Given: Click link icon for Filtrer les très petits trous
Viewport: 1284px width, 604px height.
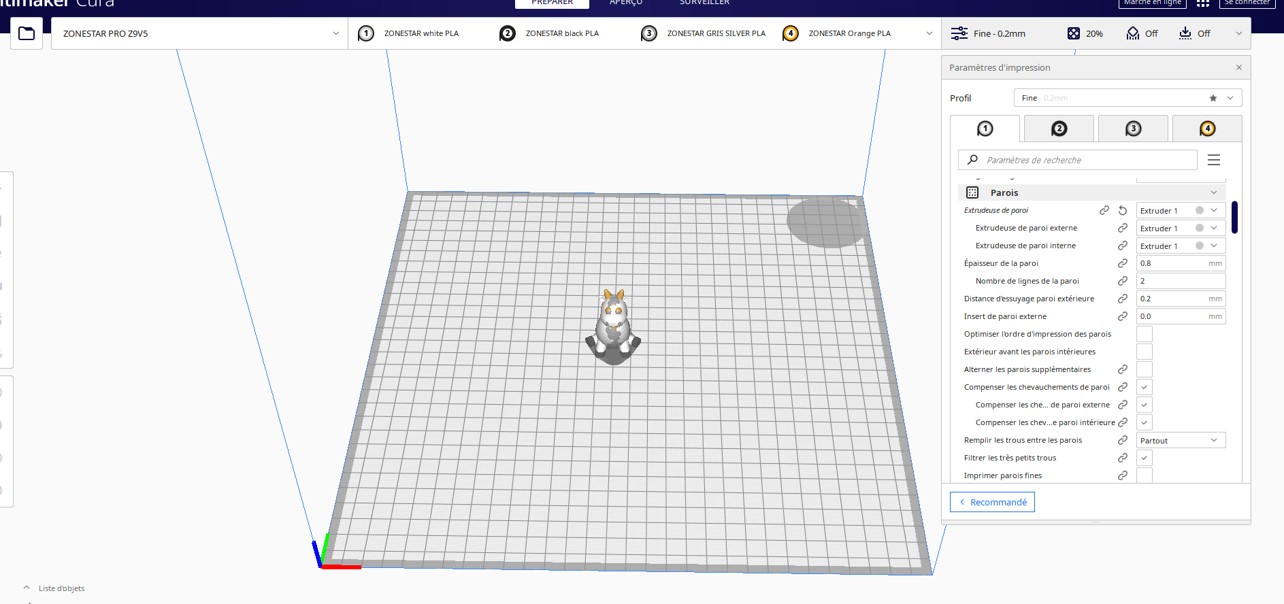Looking at the screenshot, I should 1123,458.
